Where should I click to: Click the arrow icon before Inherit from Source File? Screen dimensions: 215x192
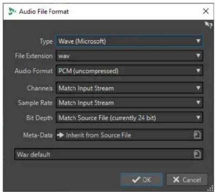pyautogui.click(x=60, y=135)
